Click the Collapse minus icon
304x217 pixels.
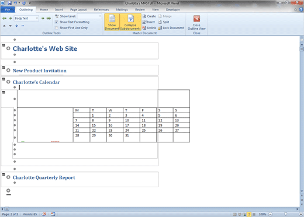(x=23, y=26)
